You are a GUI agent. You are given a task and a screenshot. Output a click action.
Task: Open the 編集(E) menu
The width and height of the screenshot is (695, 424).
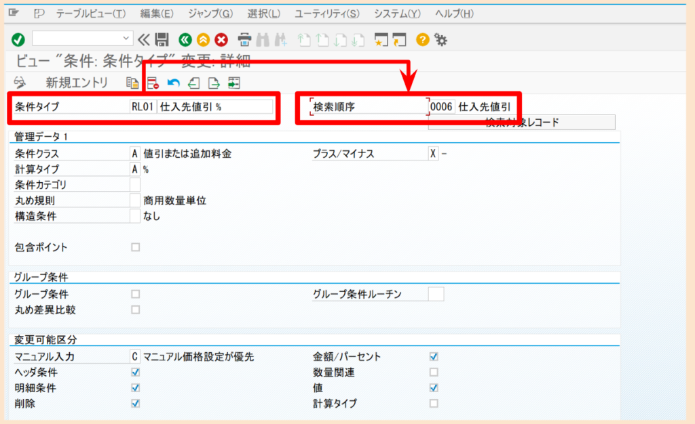[x=157, y=14]
